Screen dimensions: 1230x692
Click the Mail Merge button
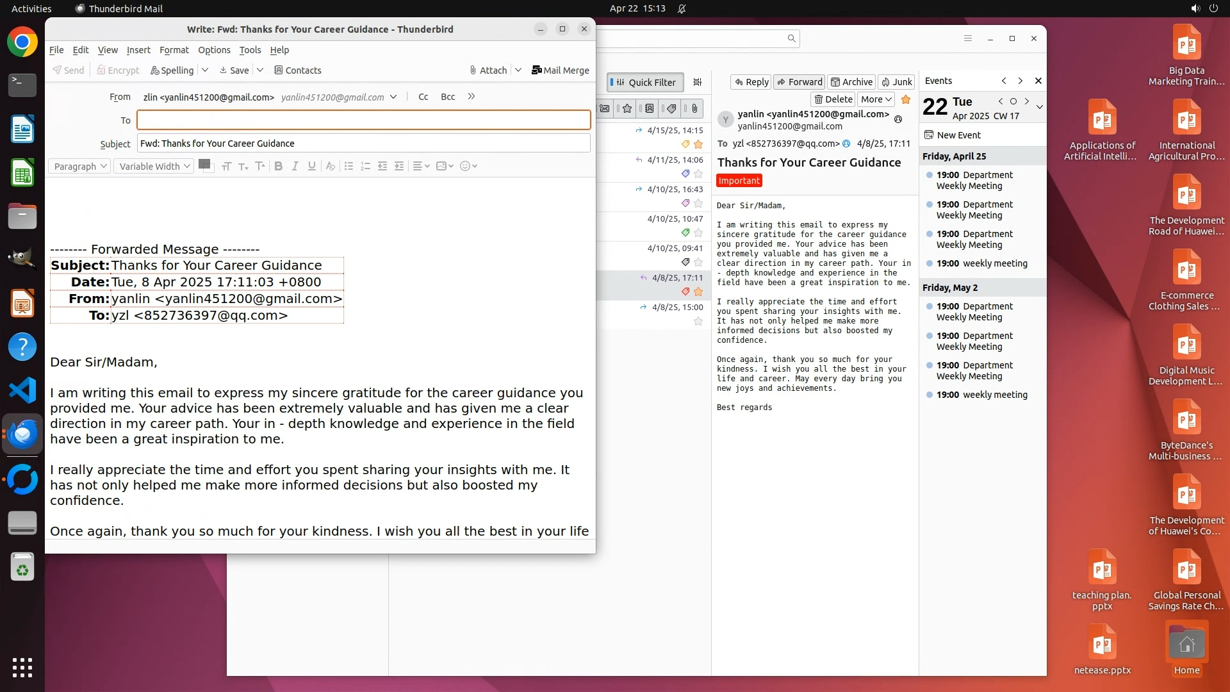click(x=560, y=70)
